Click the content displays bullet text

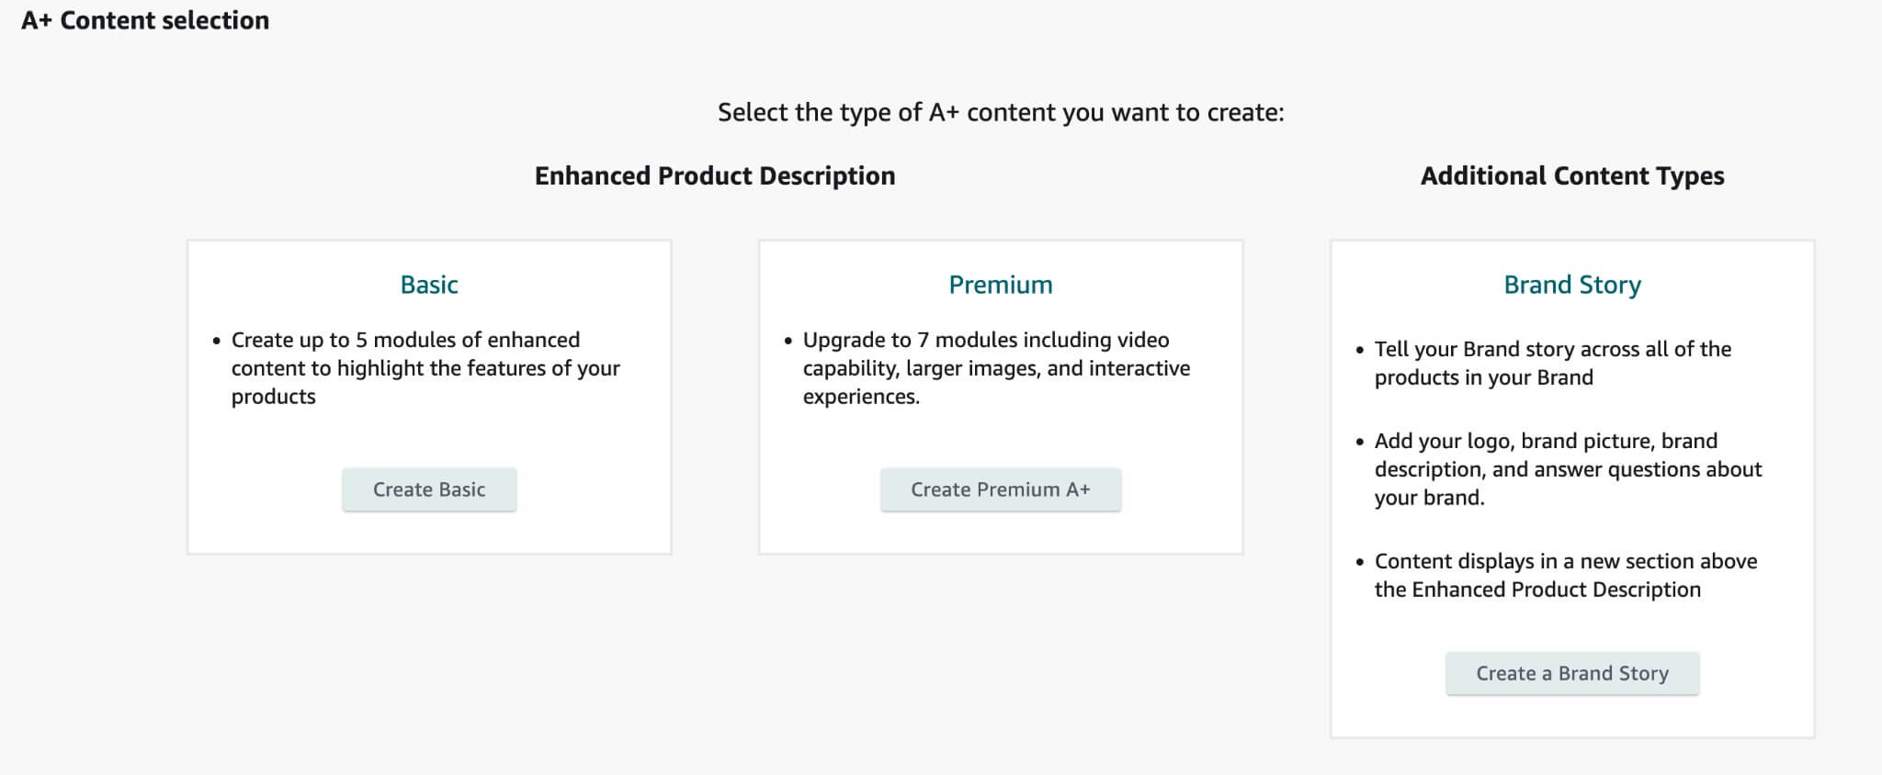click(1564, 575)
